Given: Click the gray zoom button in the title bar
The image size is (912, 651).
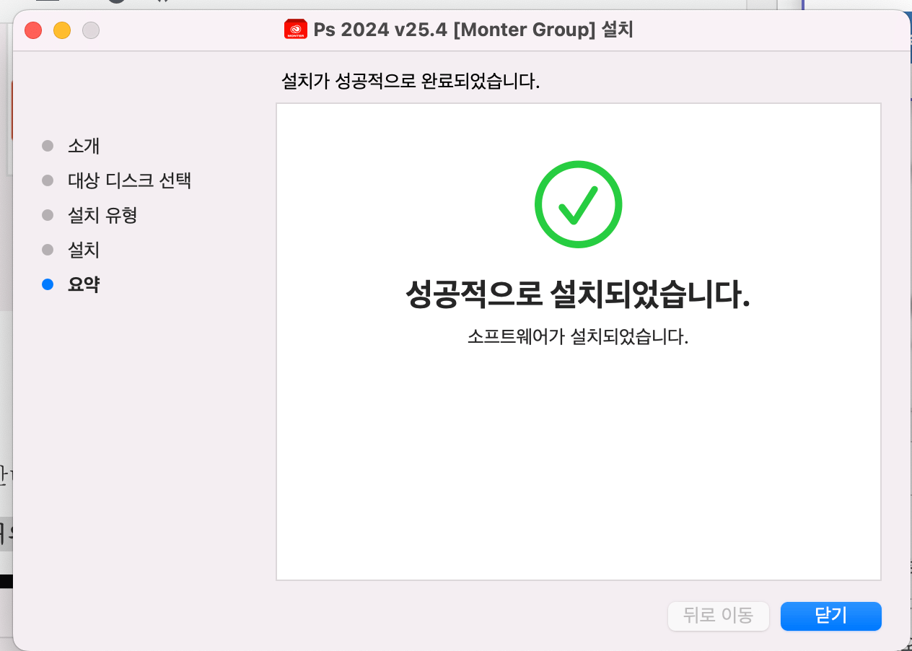Looking at the screenshot, I should [91, 30].
